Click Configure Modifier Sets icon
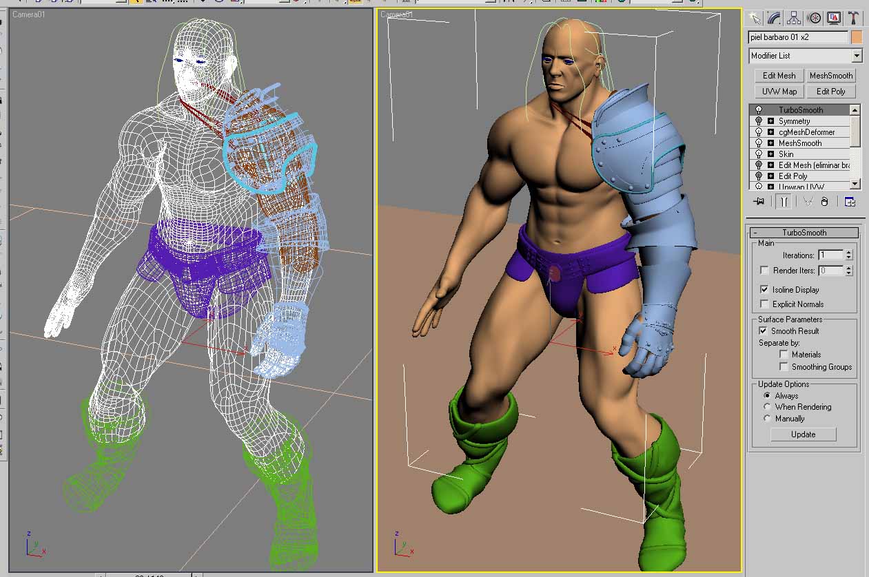869x577 pixels. (x=850, y=202)
